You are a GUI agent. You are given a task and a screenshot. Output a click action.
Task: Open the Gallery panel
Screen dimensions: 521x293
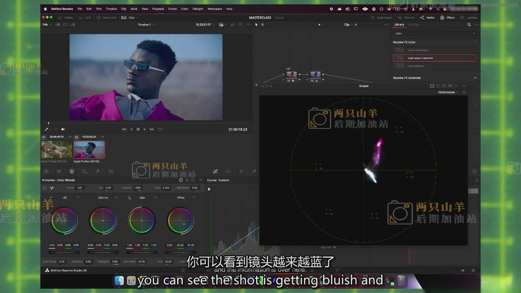(x=66, y=18)
